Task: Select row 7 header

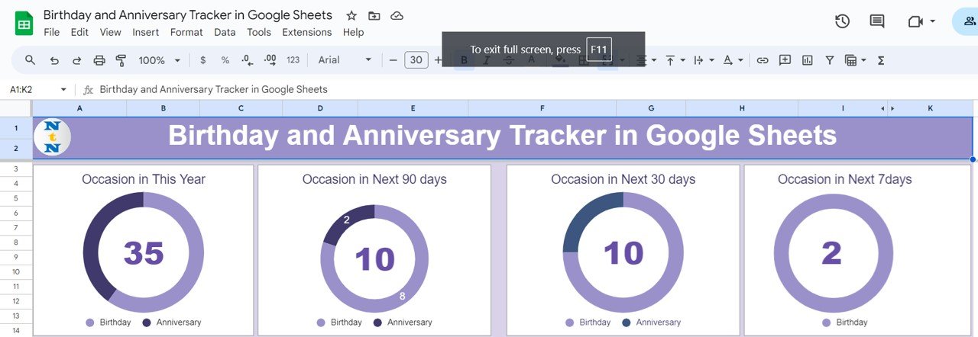Action: (16, 227)
